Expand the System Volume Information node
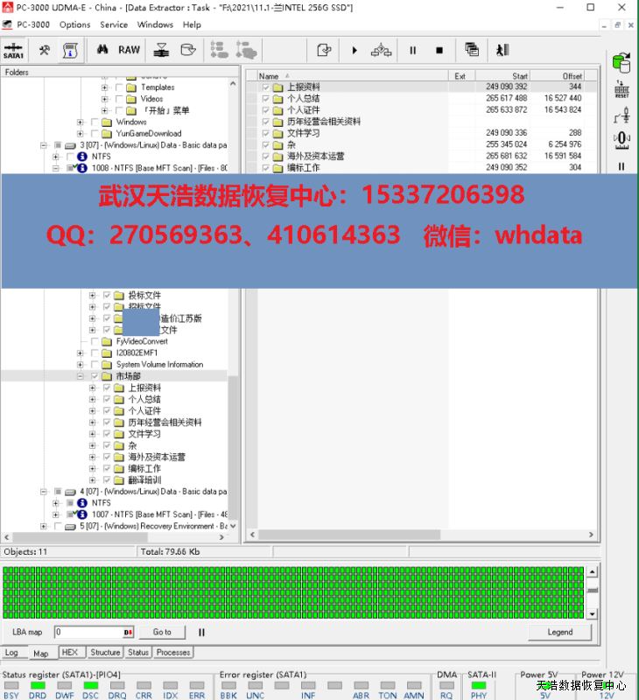 pos(81,365)
